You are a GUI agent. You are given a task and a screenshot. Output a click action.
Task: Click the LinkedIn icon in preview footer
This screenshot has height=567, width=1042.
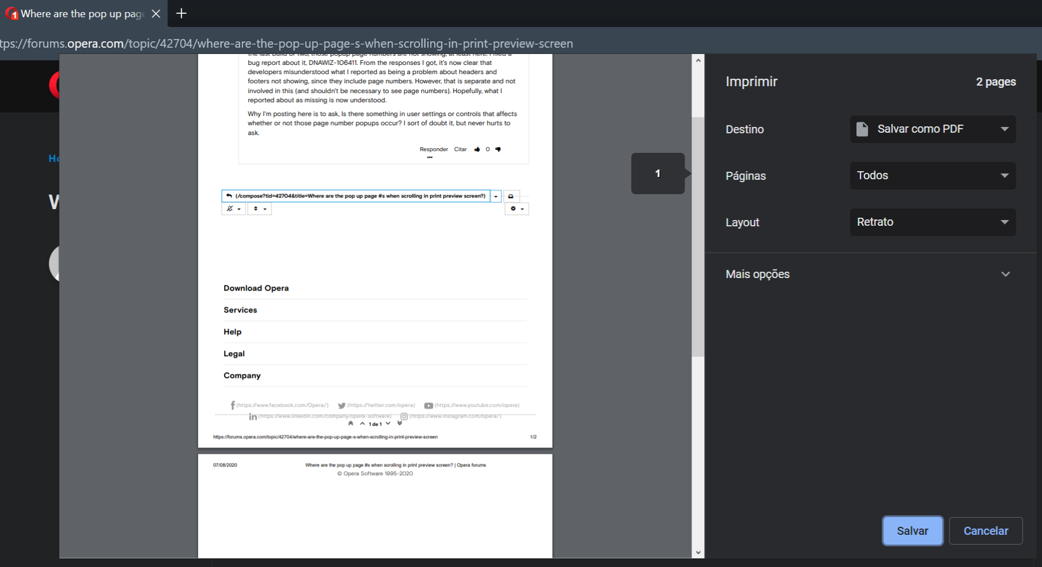[253, 416]
